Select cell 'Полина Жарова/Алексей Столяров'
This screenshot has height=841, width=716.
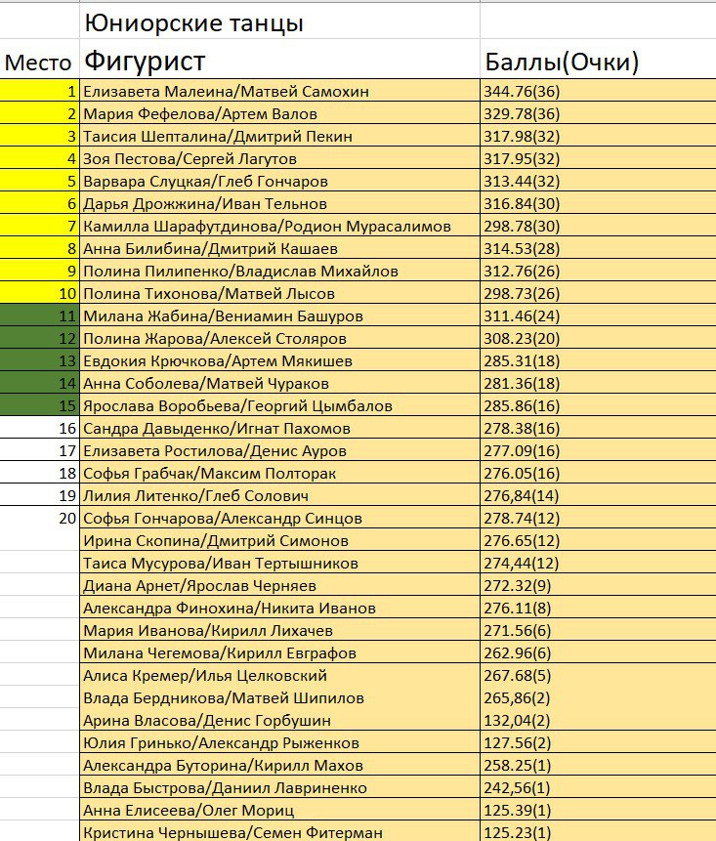click(279, 338)
